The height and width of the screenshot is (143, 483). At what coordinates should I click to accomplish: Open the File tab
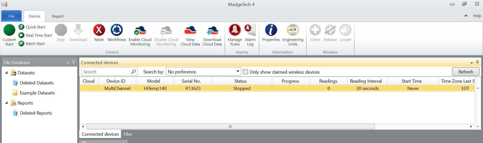click(11, 16)
